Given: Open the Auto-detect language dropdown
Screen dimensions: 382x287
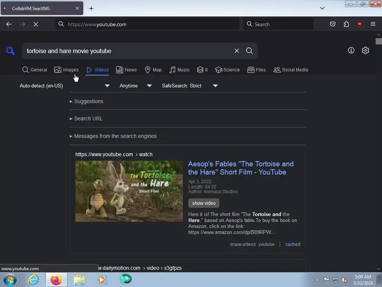Looking at the screenshot, I should pyautogui.click(x=65, y=86).
